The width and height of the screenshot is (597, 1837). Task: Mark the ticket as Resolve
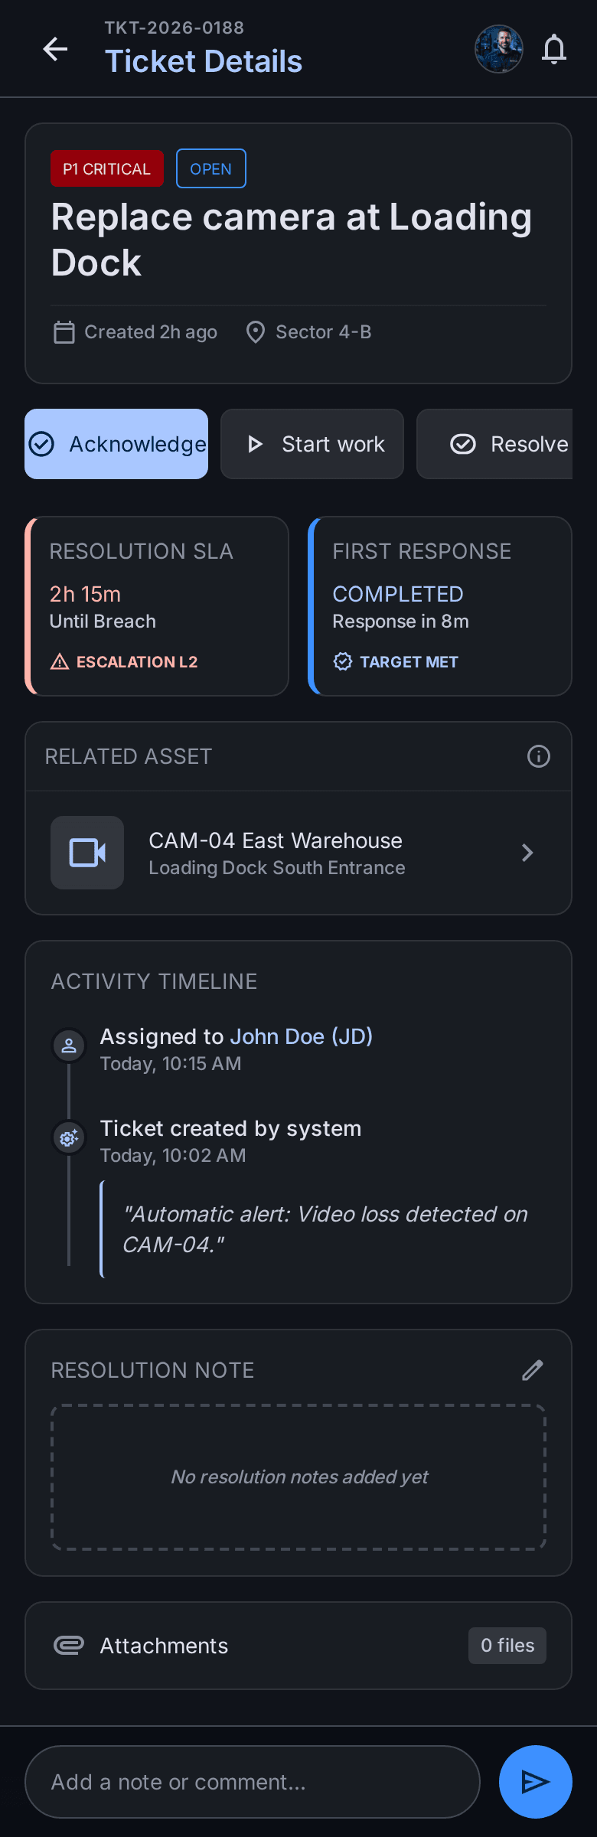[x=494, y=444]
